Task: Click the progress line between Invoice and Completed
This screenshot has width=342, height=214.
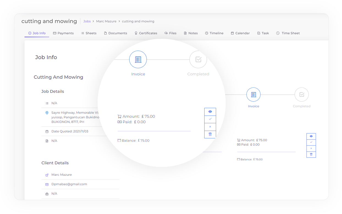Action: click(x=168, y=59)
